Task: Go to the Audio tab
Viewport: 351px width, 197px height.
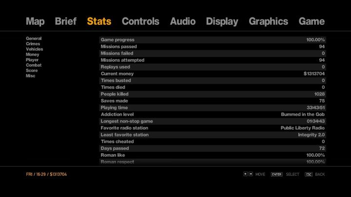Action: (183, 21)
